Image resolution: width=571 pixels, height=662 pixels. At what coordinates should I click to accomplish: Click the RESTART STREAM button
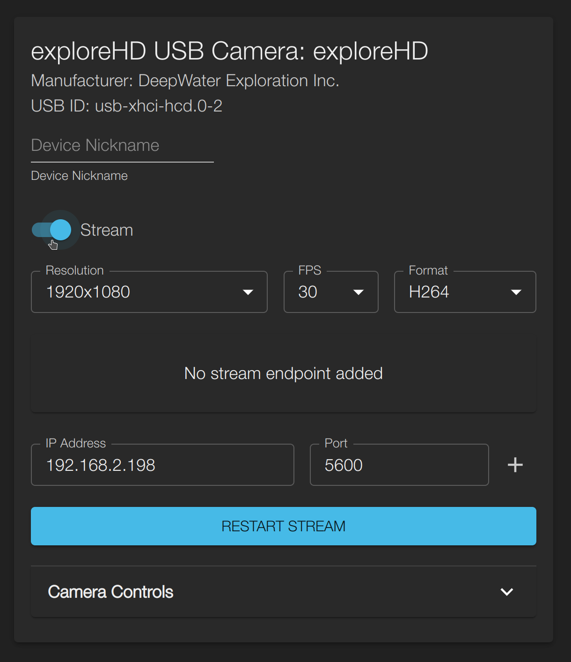(x=284, y=526)
